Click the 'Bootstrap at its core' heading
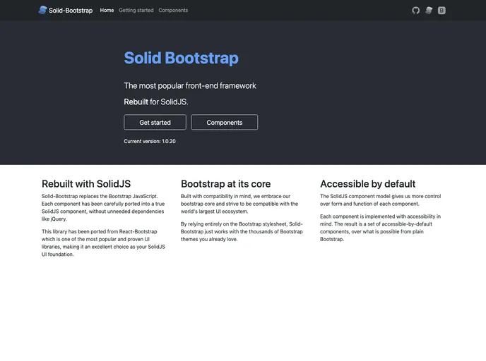This screenshot has width=486, height=361. tap(225, 184)
